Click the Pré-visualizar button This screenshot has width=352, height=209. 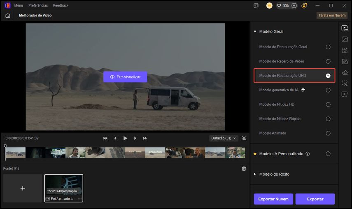tap(125, 77)
